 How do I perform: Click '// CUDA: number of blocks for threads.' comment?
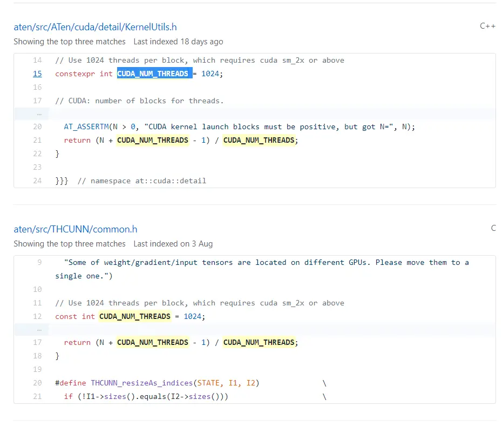[139, 101]
